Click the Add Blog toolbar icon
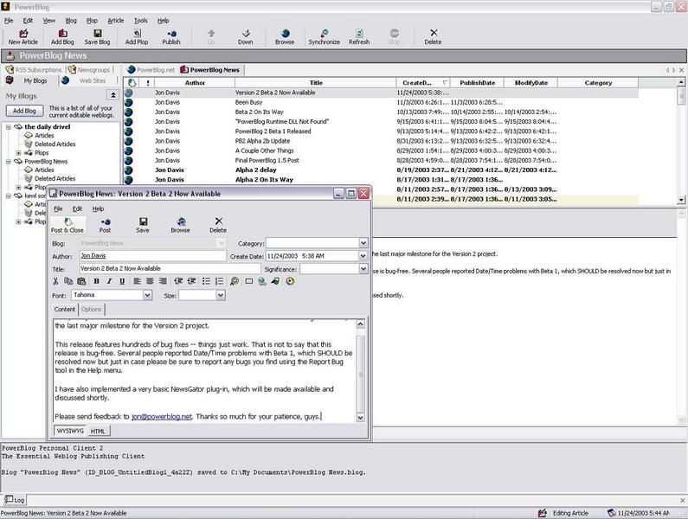Screen dimensions: 688x519 [x=62, y=37]
